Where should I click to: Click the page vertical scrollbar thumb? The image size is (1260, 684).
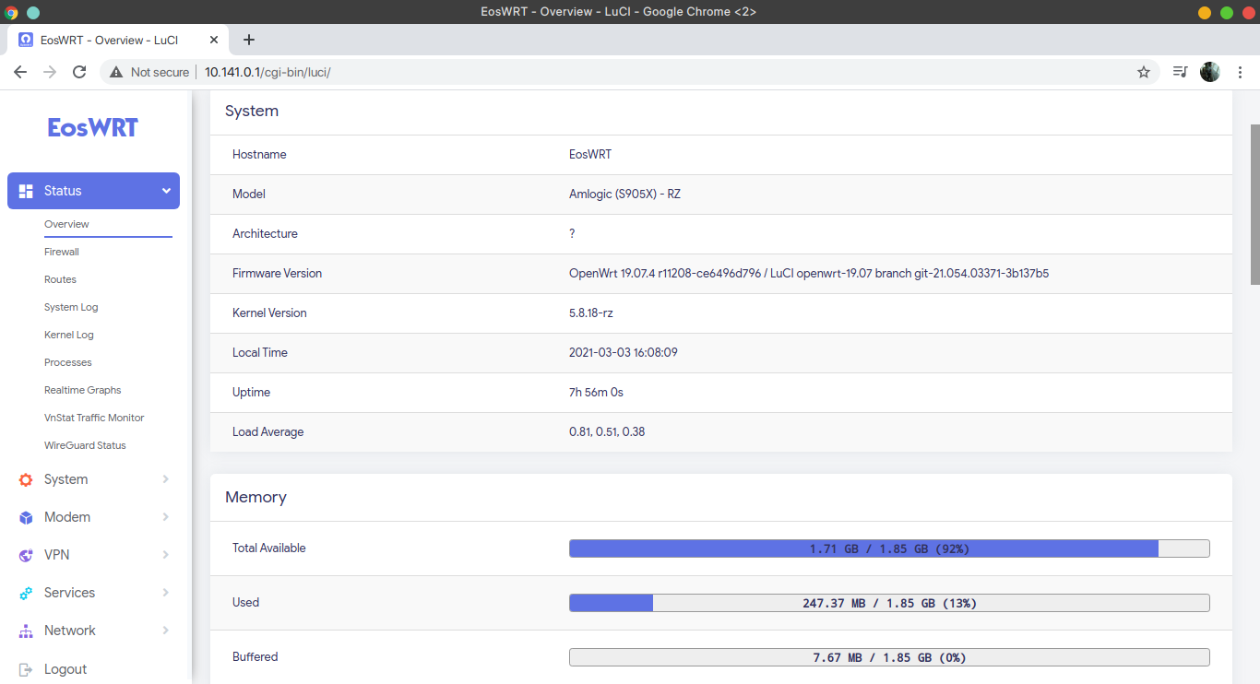click(1254, 205)
